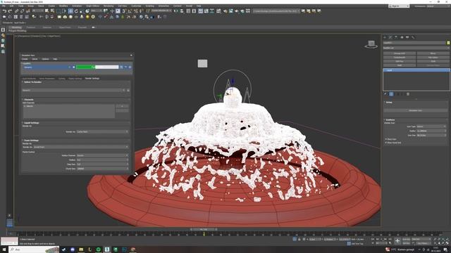Image resolution: width=451 pixels, height=253 pixels.
Task: Click the Undo icon in main toolbar
Action: [4, 11]
